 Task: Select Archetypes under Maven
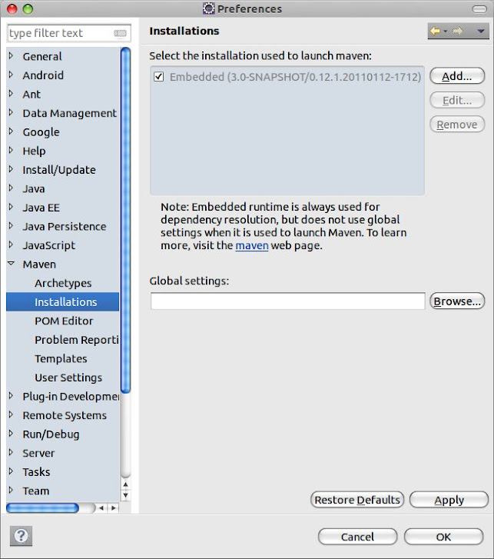[x=63, y=283]
